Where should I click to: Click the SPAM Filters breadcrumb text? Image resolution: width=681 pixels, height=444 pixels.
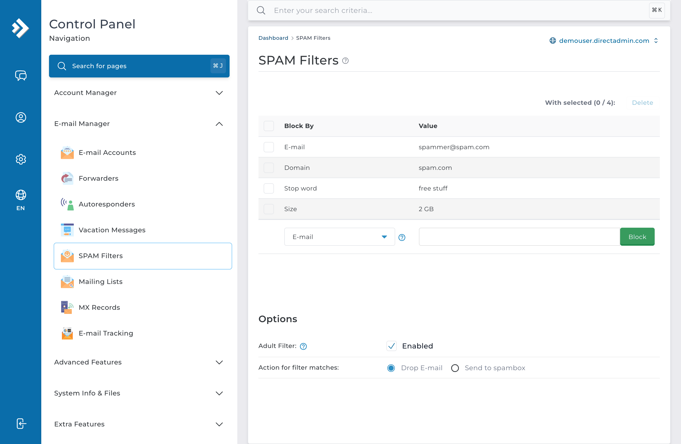click(x=313, y=38)
